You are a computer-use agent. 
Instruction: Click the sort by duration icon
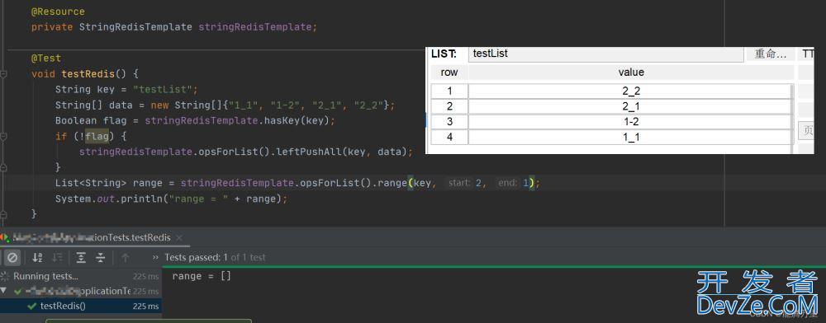tap(58, 257)
